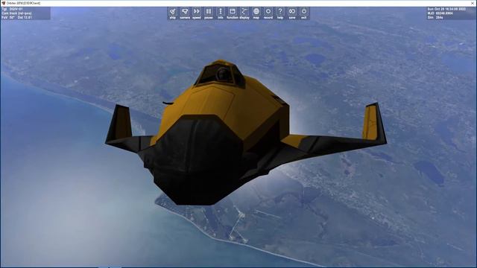Save the scenario with save icon

(x=291, y=12)
